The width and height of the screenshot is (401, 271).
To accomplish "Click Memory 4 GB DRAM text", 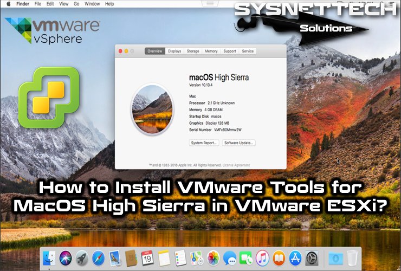I will [205, 109].
